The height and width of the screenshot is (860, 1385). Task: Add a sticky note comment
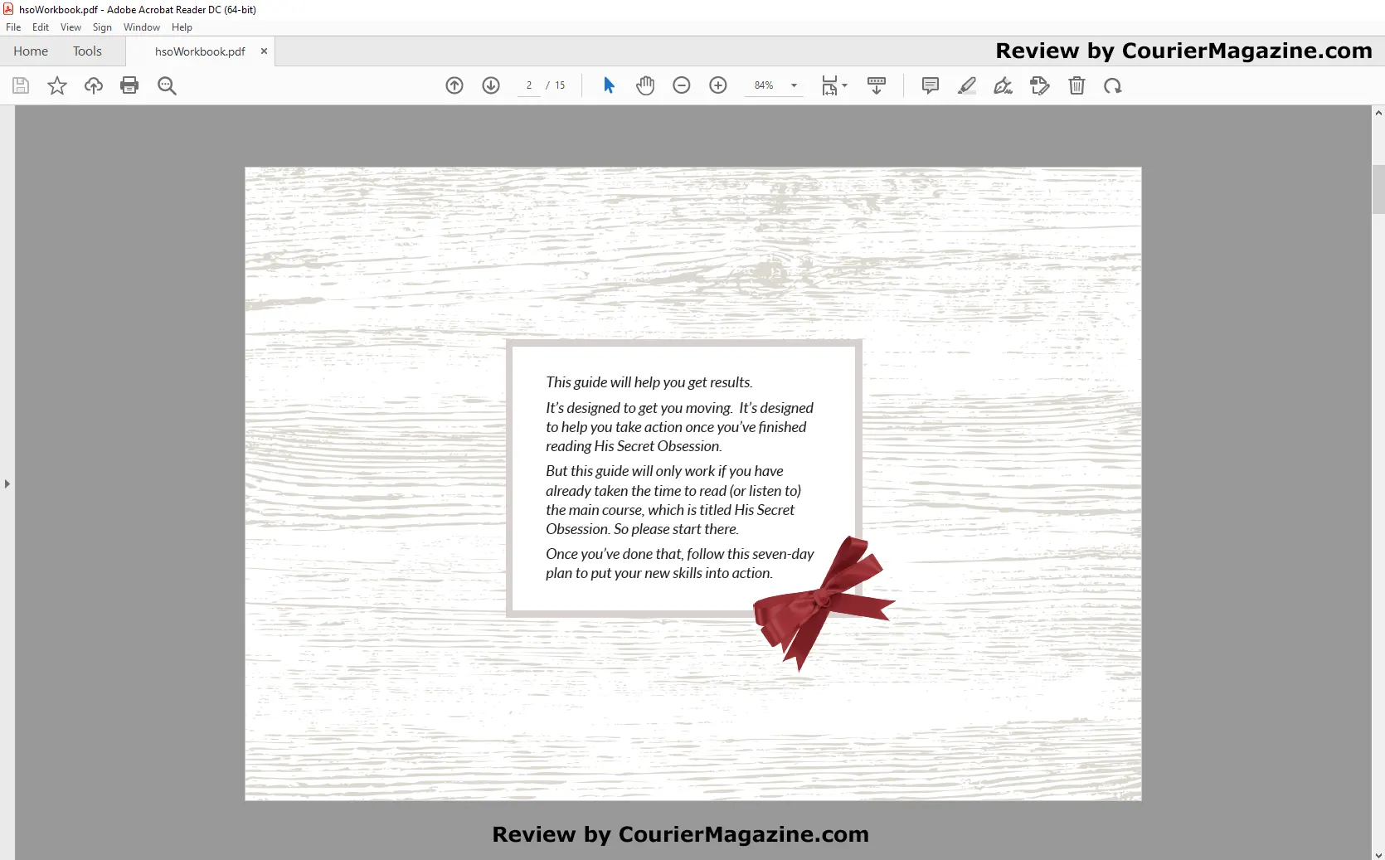click(931, 85)
